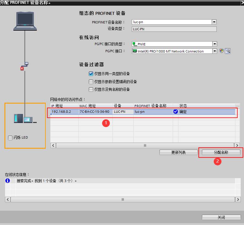Click the laptop PG/PC computer icon
Screen dimensions: 244x225
[25, 20]
